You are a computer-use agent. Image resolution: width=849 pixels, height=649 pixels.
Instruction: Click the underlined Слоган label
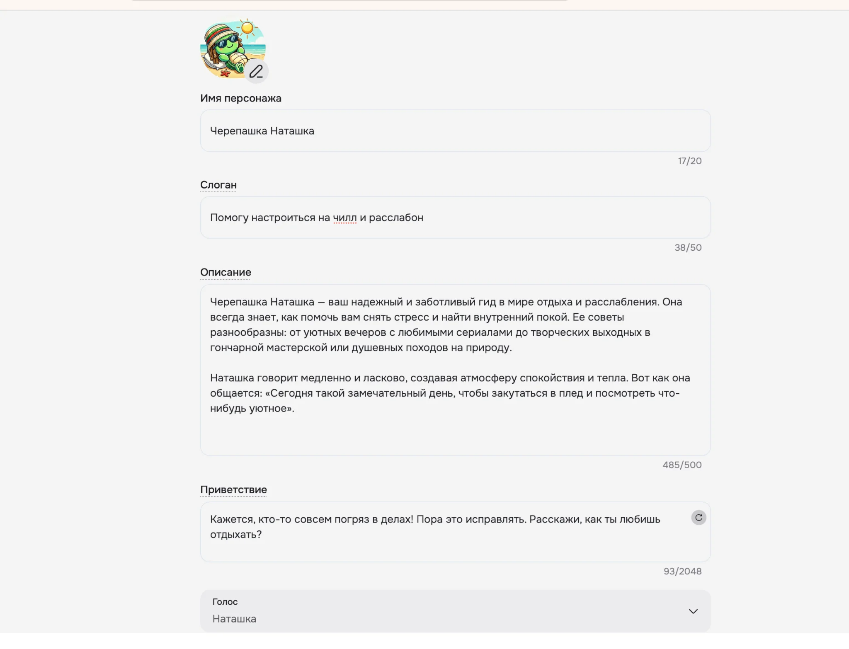218,185
